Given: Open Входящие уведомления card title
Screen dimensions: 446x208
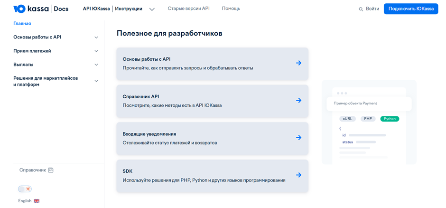Looking at the screenshot, I should click(149, 134).
